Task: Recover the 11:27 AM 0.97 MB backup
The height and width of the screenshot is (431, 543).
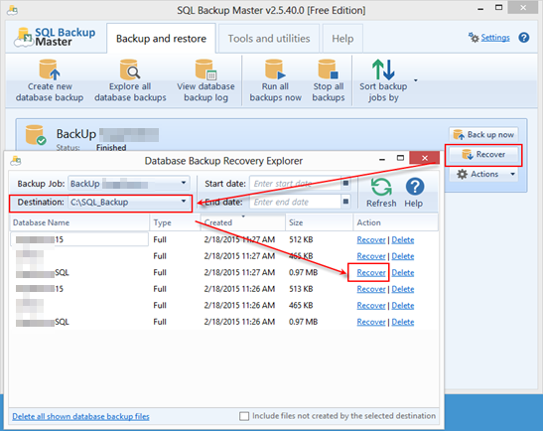Action: pos(371,273)
